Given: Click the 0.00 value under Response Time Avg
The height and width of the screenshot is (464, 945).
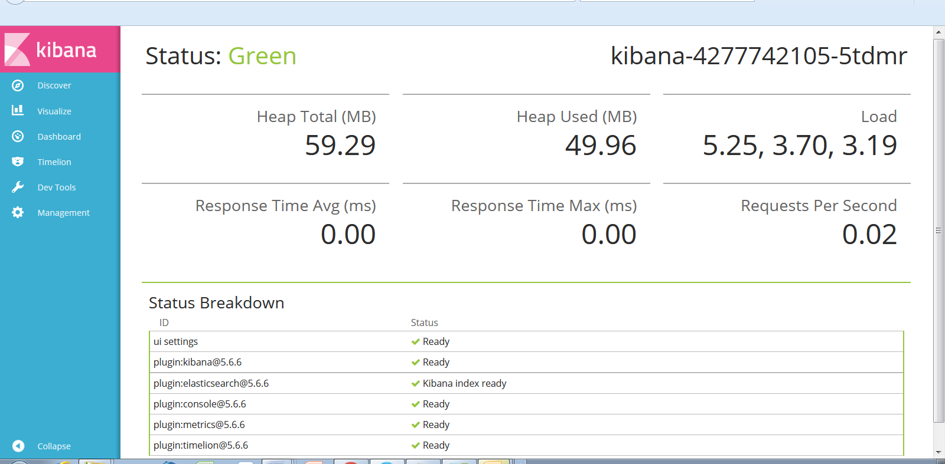Looking at the screenshot, I should point(348,235).
